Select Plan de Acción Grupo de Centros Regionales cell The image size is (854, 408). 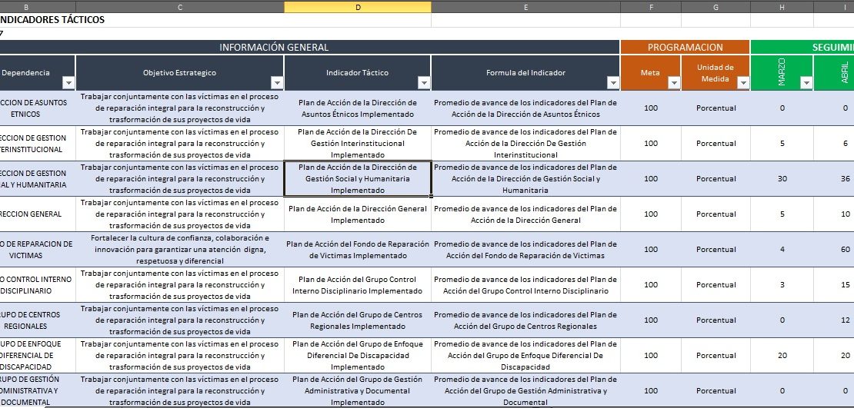click(357, 320)
